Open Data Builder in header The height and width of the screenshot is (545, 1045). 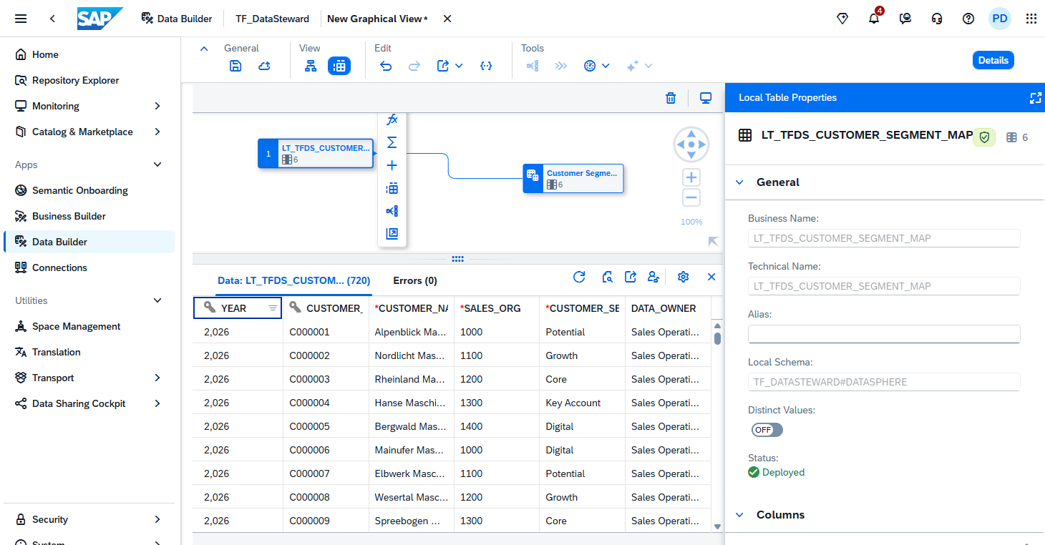tap(177, 19)
